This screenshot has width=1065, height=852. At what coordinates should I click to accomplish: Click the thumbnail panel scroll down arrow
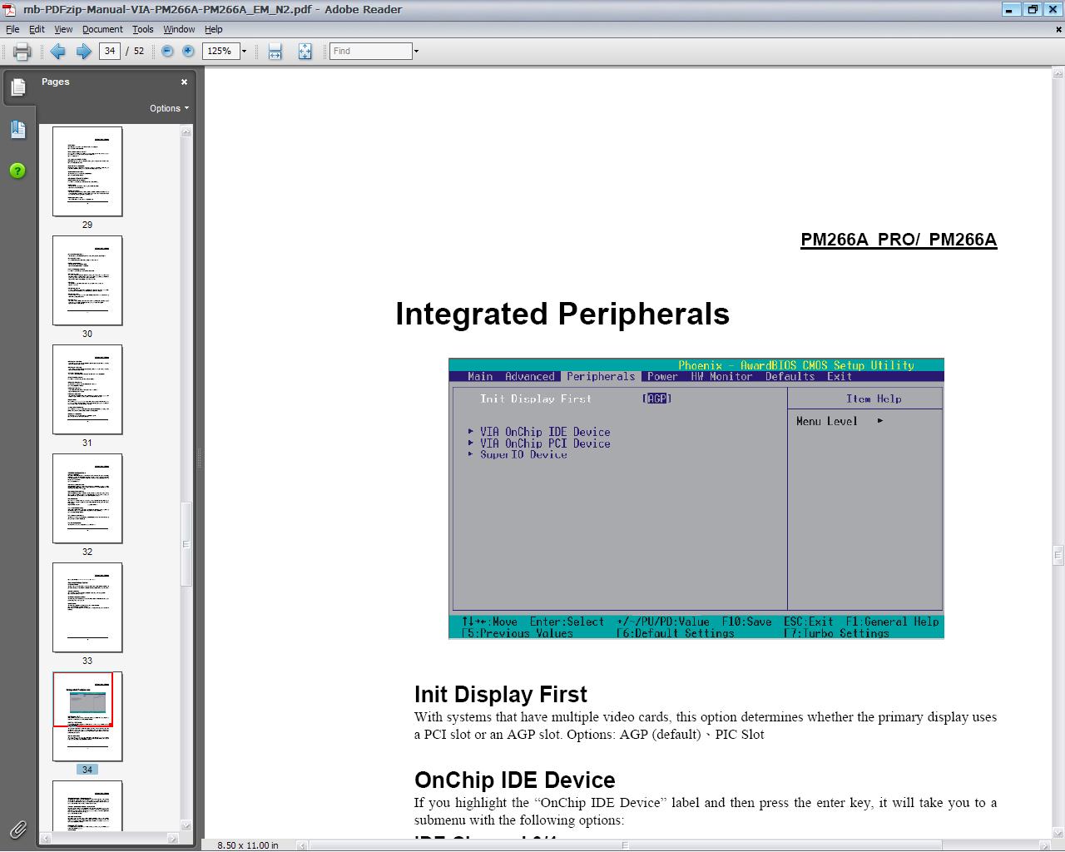tap(186, 826)
